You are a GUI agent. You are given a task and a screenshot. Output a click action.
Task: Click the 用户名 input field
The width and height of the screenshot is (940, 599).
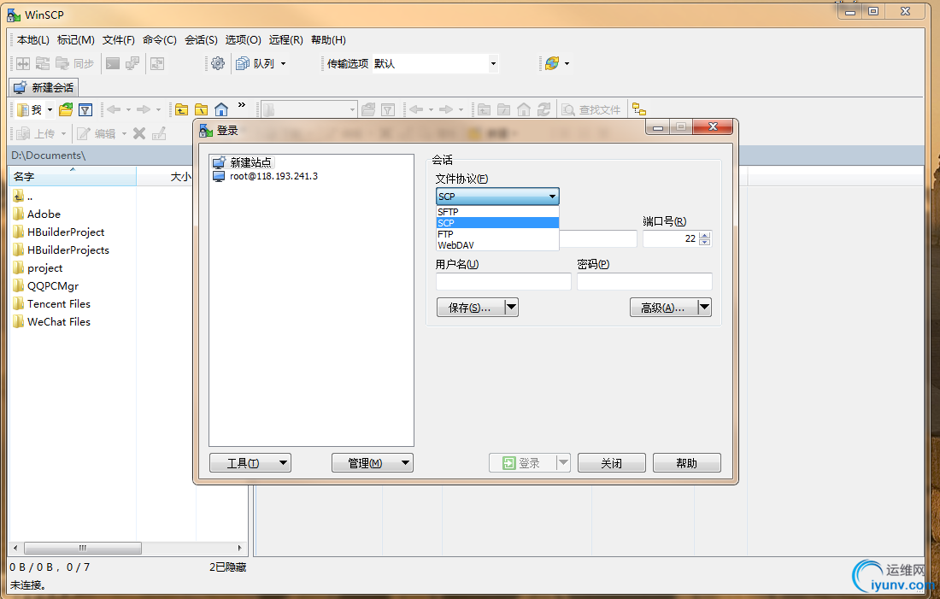(x=503, y=281)
